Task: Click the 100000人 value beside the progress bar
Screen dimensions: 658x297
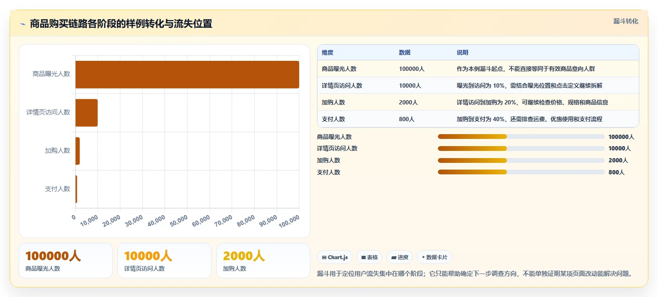Action: point(621,137)
